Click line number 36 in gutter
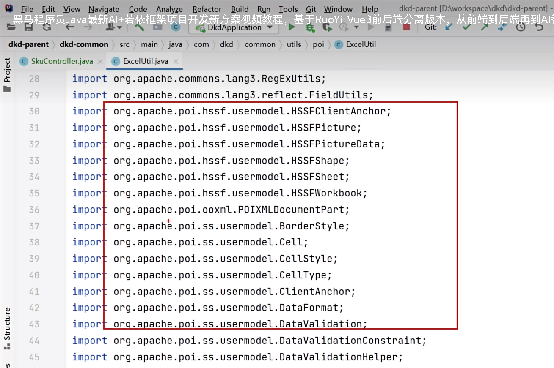The width and height of the screenshot is (554, 368). (x=34, y=210)
